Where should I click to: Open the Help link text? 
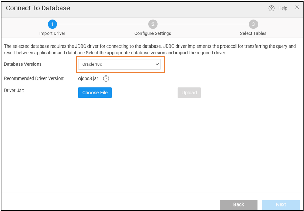coord(283,8)
